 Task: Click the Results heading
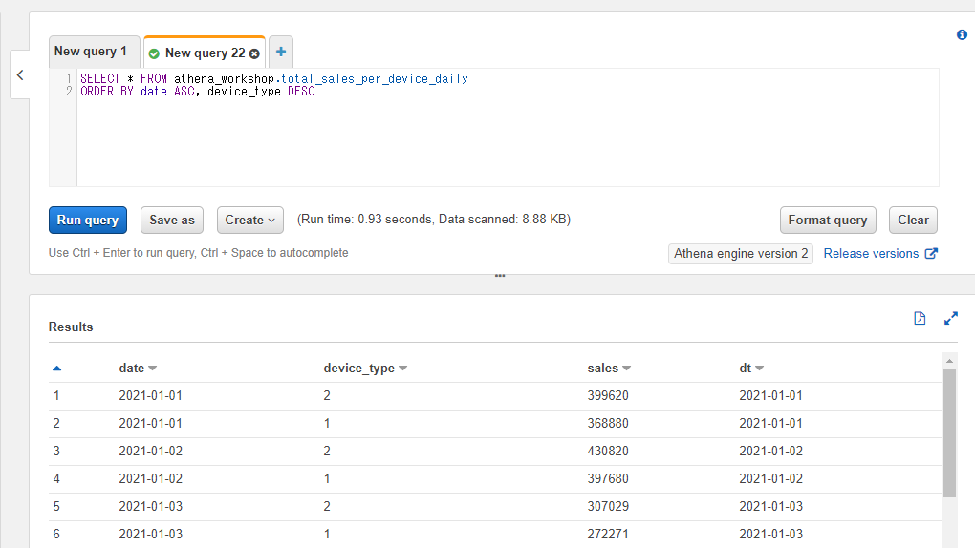71,327
